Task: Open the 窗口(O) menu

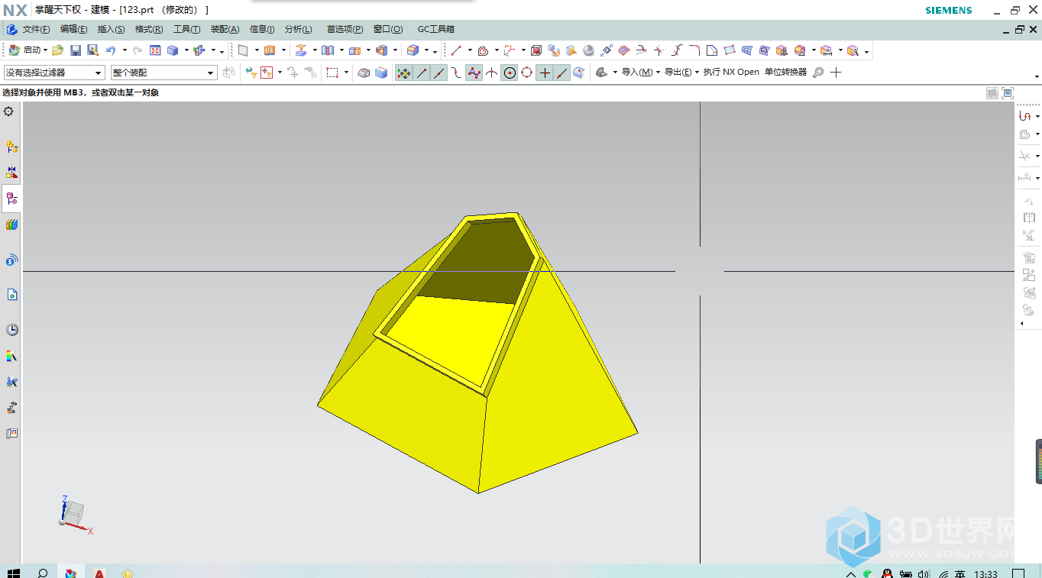Action: coord(388,30)
